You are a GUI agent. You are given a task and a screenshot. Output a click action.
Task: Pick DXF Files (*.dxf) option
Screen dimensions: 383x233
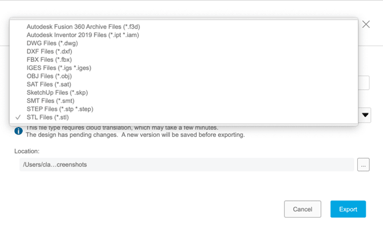click(x=50, y=52)
